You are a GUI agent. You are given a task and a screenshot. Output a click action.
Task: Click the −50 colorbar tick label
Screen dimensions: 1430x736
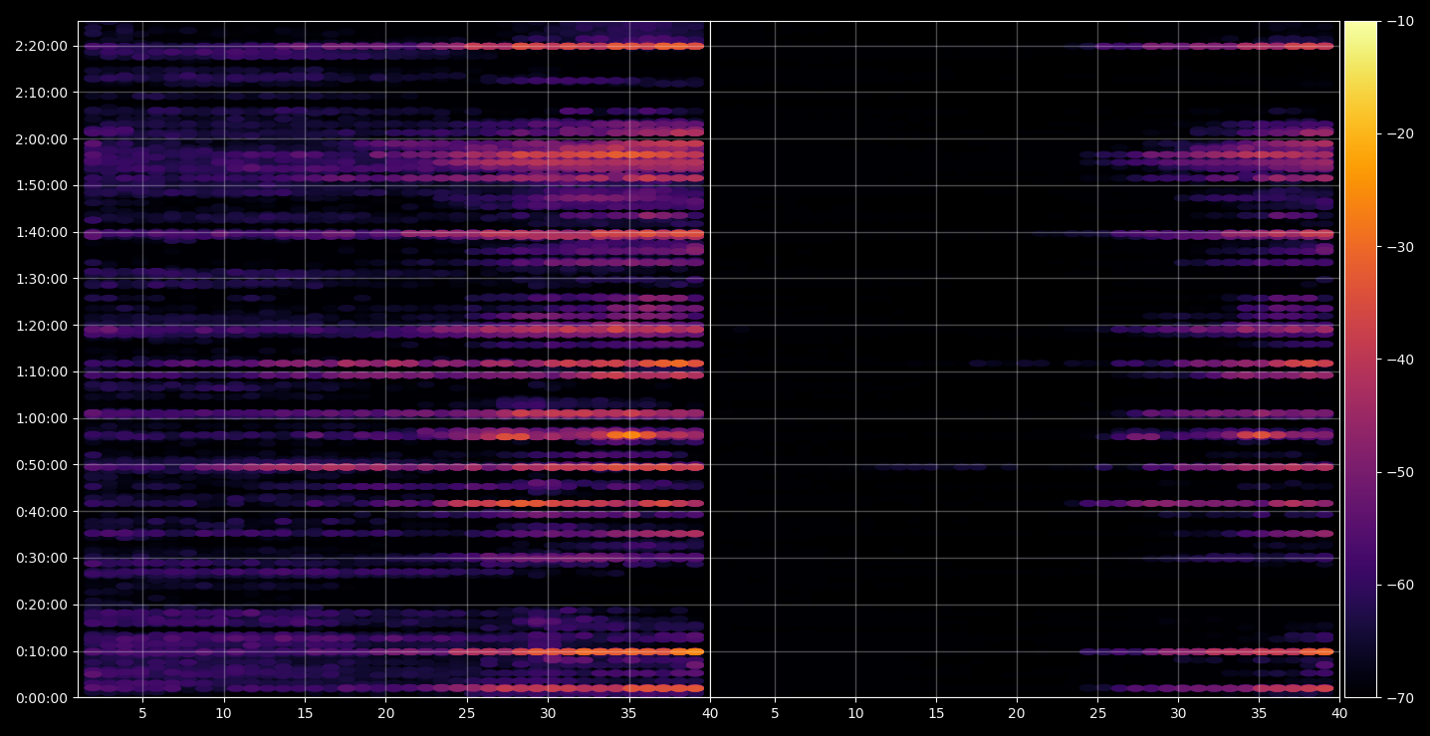pyautogui.click(x=1400, y=472)
